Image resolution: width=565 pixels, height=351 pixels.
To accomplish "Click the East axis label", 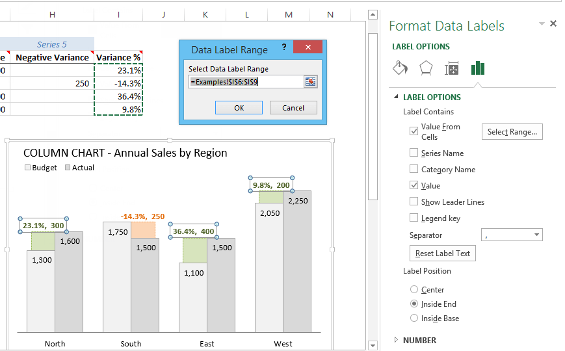I will click(x=207, y=343).
